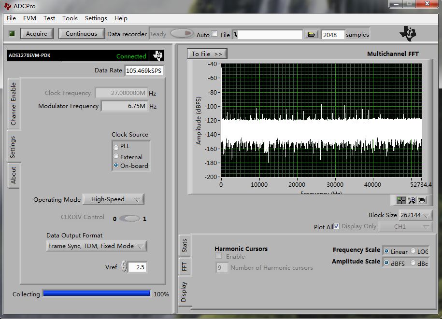The image size is (442, 319).
Task: Click the Collecting progress bar
Action: [97, 293]
